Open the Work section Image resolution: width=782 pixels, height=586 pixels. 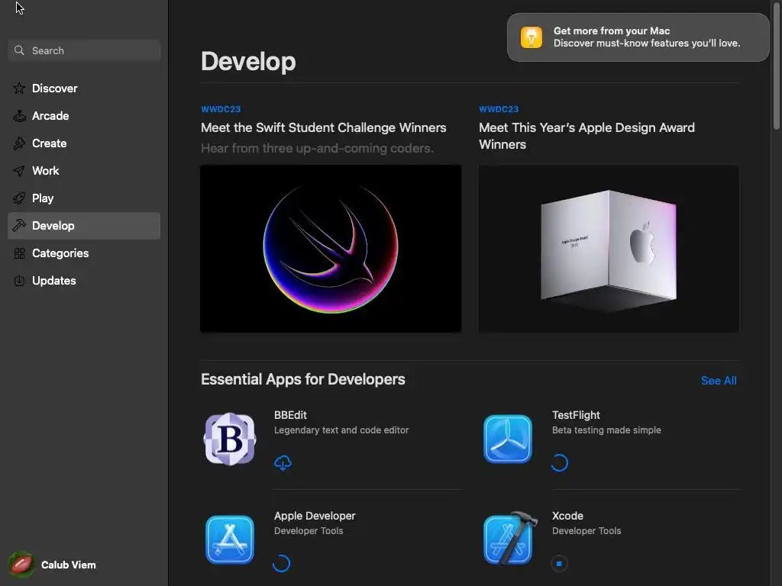pos(84,171)
